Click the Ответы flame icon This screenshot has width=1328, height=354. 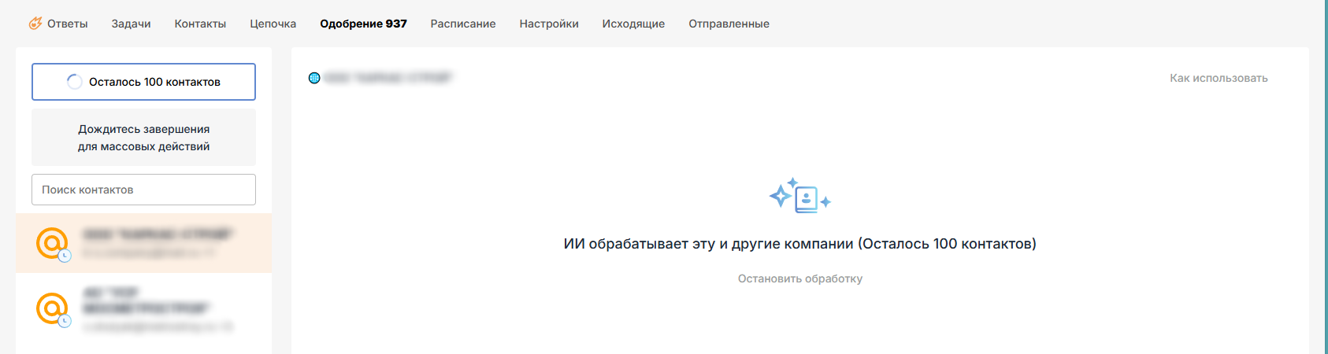point(35,24)
